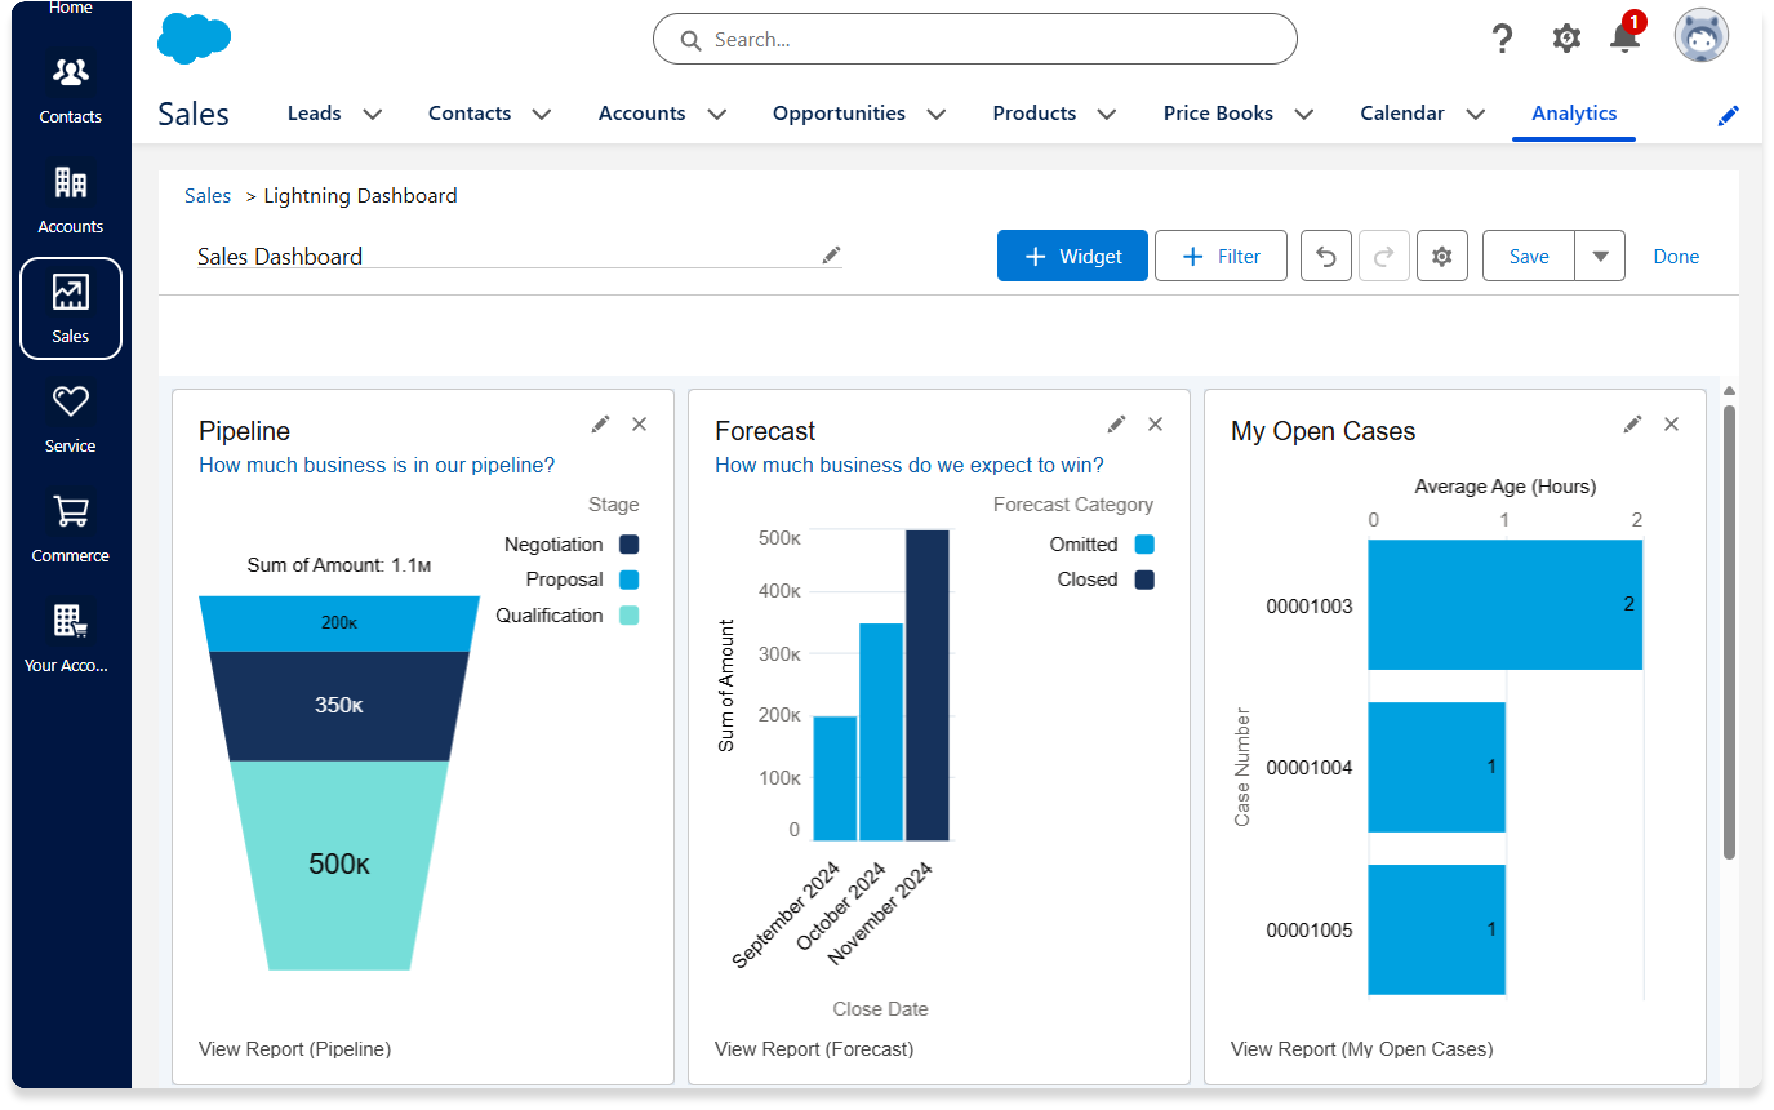Screen dimensions: 1774x1110
Task: Click the undo arrow button
Action: [1325, 256]
